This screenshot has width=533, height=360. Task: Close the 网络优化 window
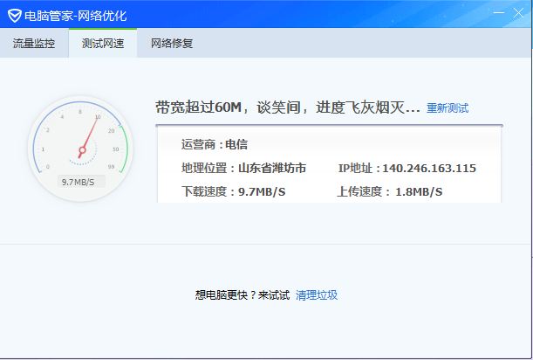point(519,13)
